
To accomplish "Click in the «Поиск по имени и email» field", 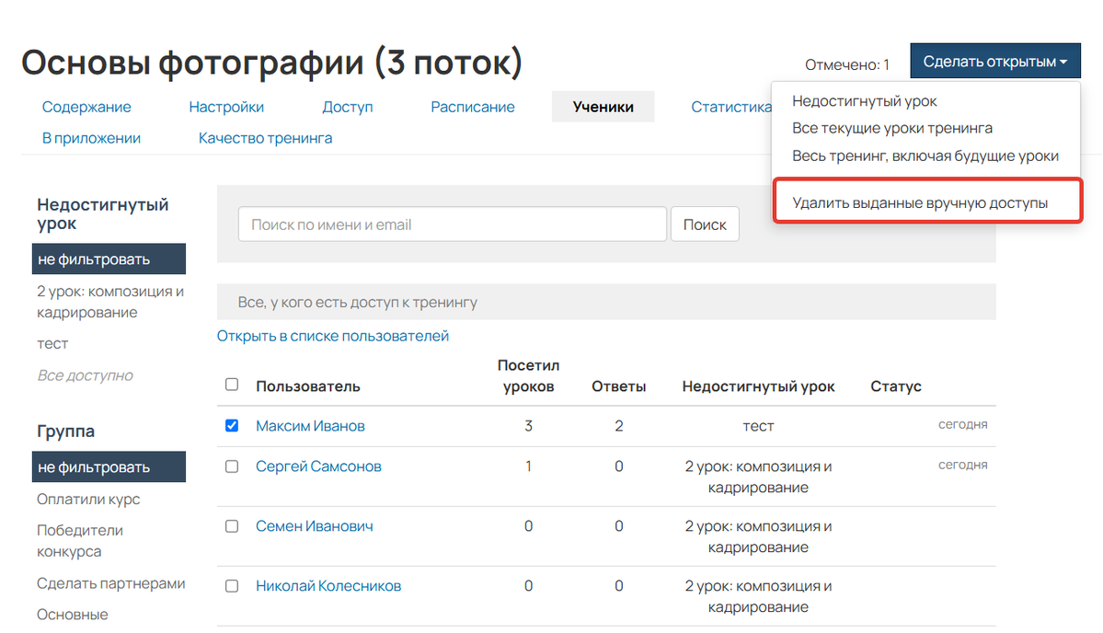I will [452, 224].
